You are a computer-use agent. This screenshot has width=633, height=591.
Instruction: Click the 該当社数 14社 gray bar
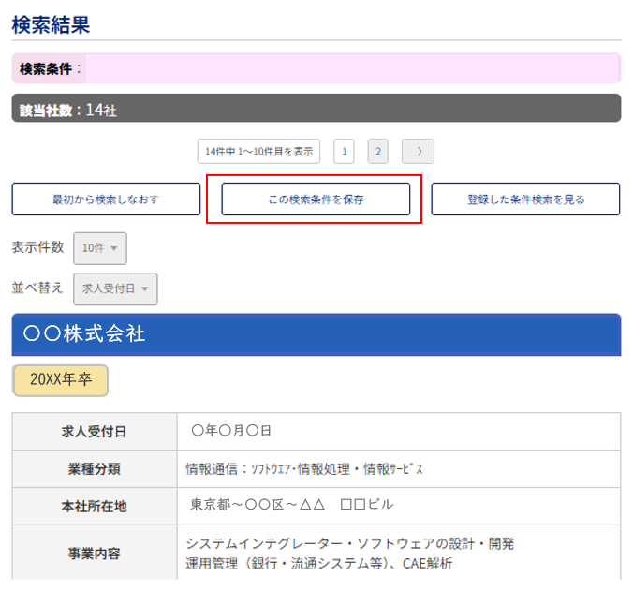coord(316,109)
